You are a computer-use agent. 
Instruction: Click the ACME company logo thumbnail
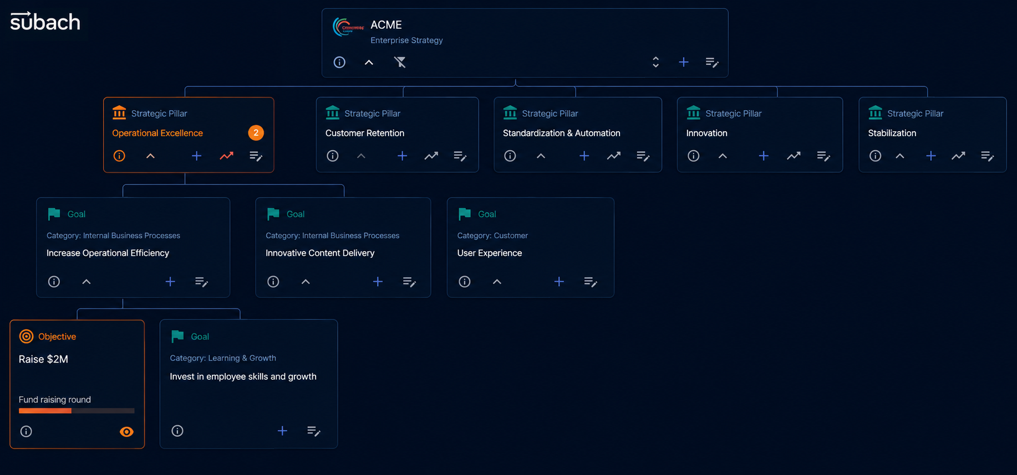pyautogui.click(x=348, y=27)
